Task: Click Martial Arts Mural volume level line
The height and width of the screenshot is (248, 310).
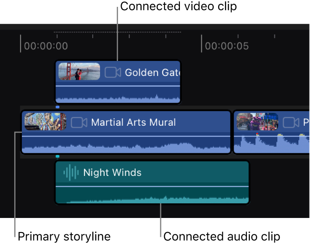Action: pos(126,136)
